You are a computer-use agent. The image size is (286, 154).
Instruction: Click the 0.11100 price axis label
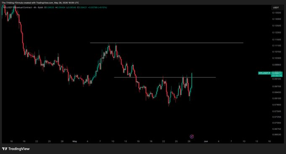pyautogui.click(x=276, y=46)
